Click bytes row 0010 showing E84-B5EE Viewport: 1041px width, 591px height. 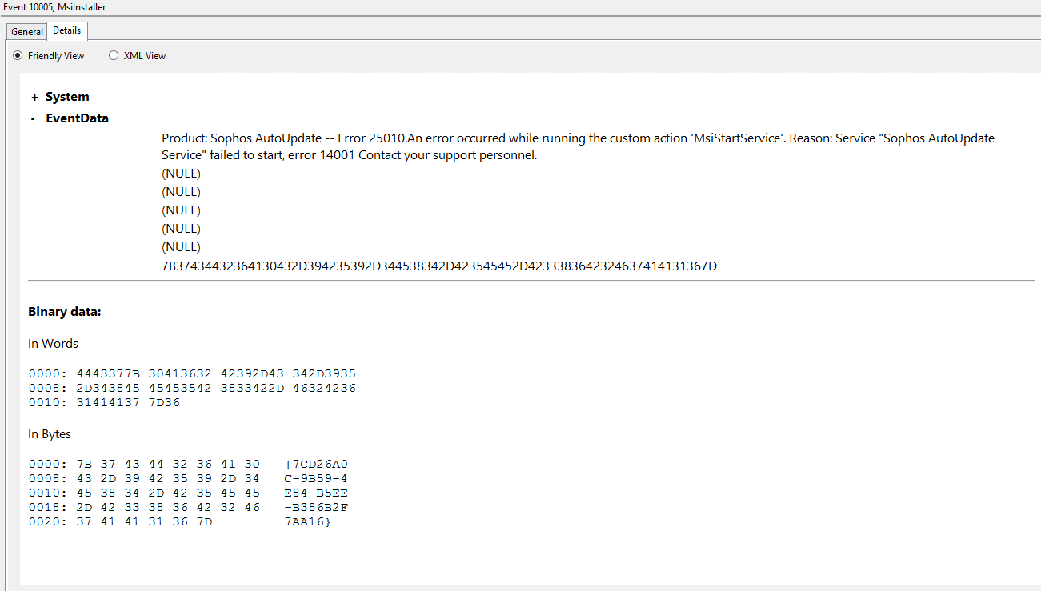click(x=188, y=493)
